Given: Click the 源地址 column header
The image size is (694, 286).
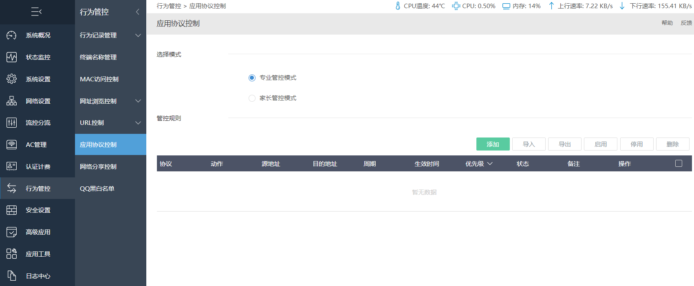Looking at the screenshot, I should click(271, 164).
